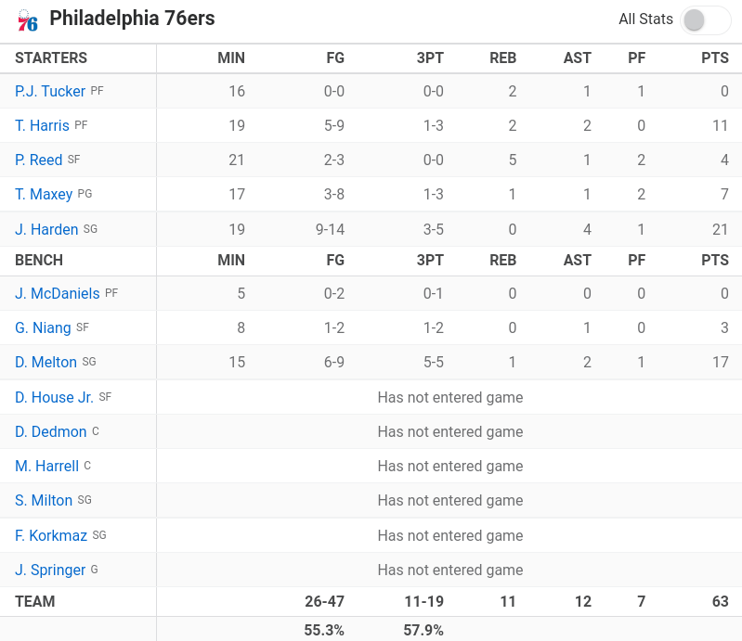Click J. Harden player link
Viewport: 742px width, 641px height.
pyautogui.click(x=46, y=229)
